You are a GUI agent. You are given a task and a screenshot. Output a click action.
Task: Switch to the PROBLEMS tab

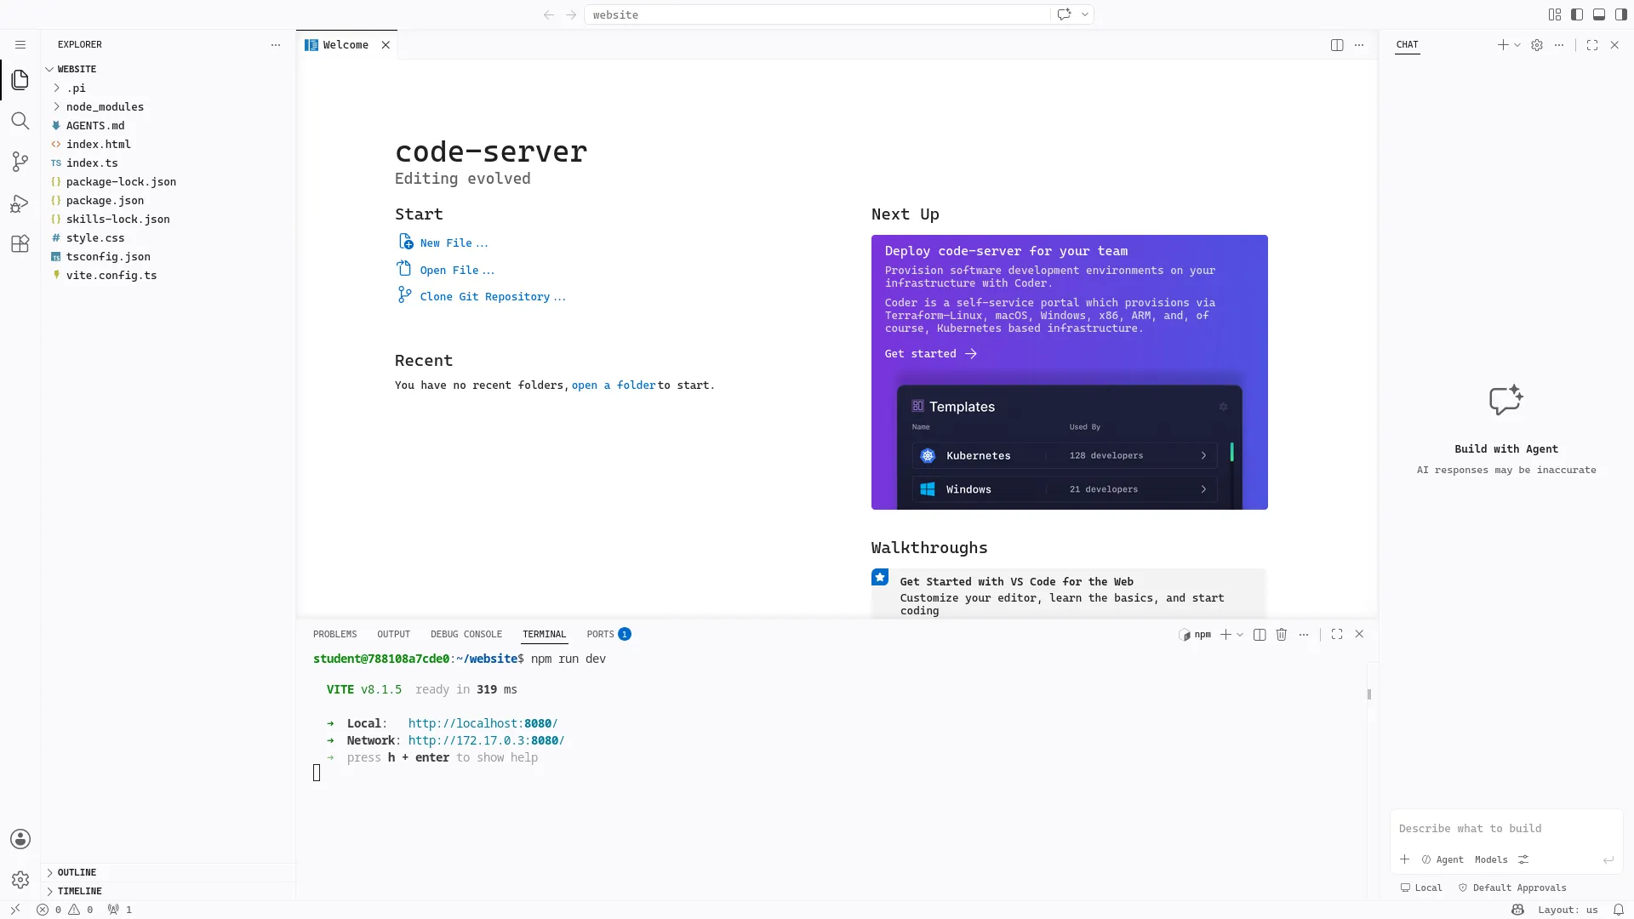(x=334, y=635)
